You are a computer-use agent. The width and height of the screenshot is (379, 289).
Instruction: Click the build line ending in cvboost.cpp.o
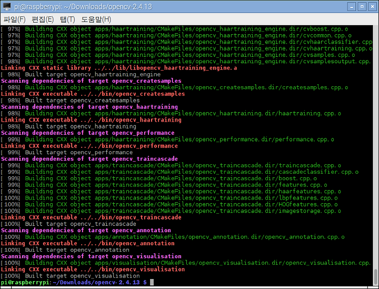175,29
